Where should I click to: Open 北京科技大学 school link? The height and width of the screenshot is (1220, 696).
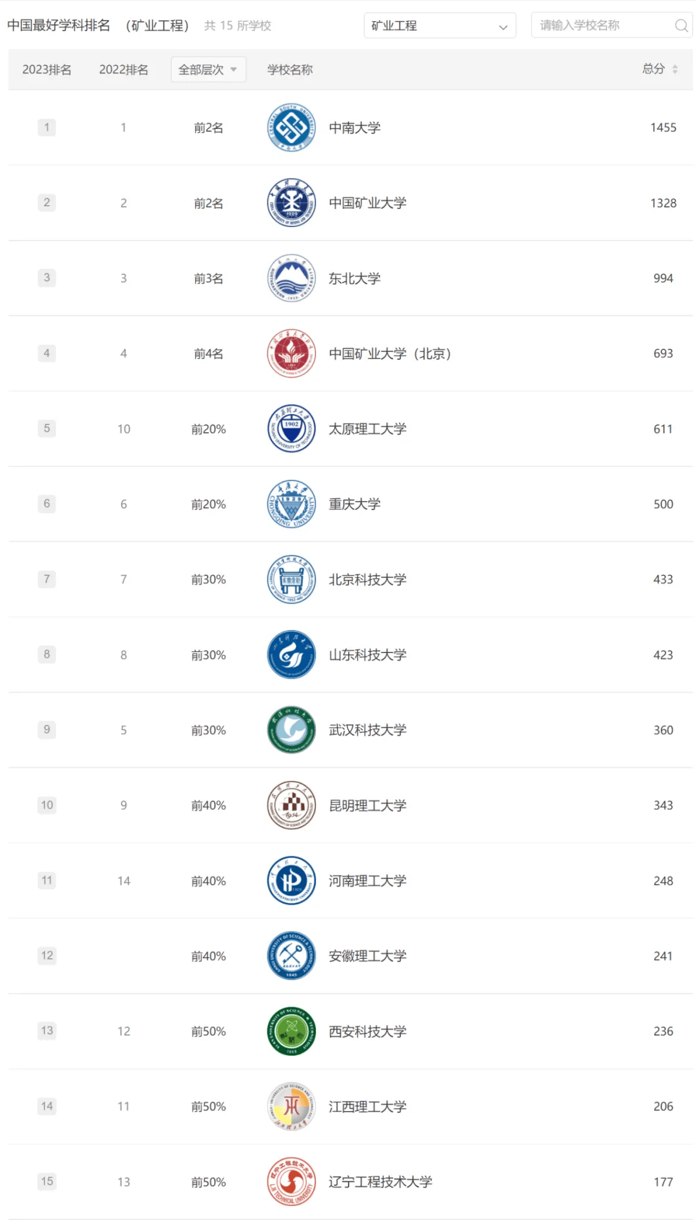click(x=367, y=580)
